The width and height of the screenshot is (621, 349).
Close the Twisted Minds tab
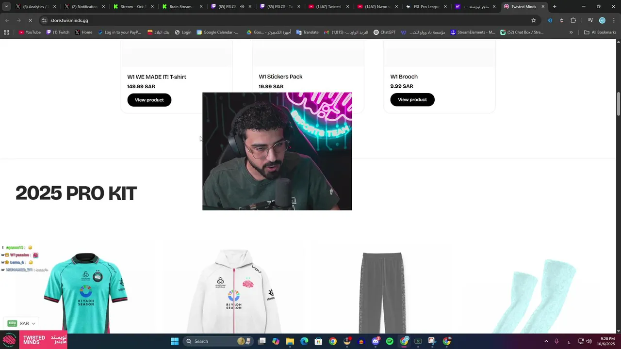click(543, 7)
